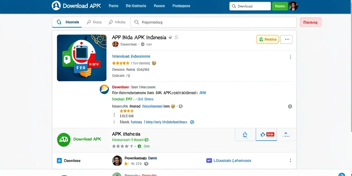Click the yellow "Backing" button
This screenshot has height=176, width=352.
pos(268,39)
